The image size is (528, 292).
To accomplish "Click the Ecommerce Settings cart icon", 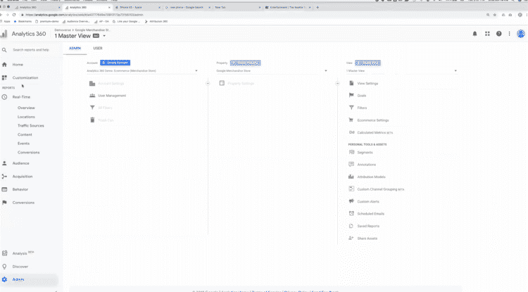I will (x=351, y=120).
